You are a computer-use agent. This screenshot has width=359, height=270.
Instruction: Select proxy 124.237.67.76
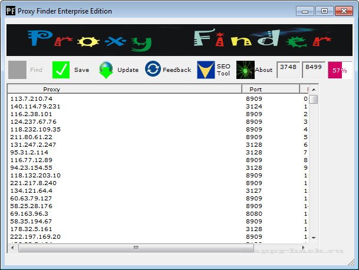[33, 122]
